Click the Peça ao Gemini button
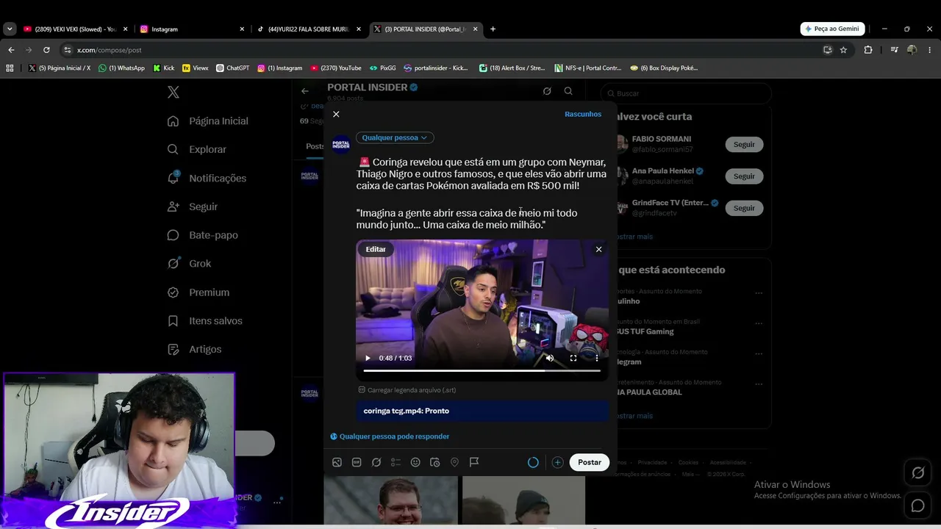The image size is (941, 529). pyautogui.click(x=832, y=29)
